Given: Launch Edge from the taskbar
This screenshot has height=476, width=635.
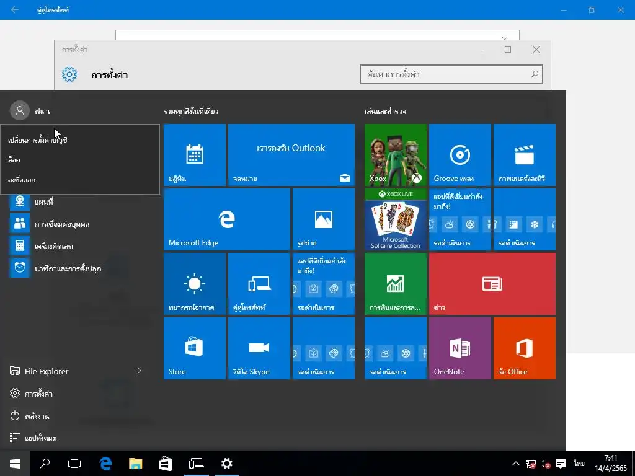Looking at the screenshot, I should pyautogui.click(x=105, y=464).
